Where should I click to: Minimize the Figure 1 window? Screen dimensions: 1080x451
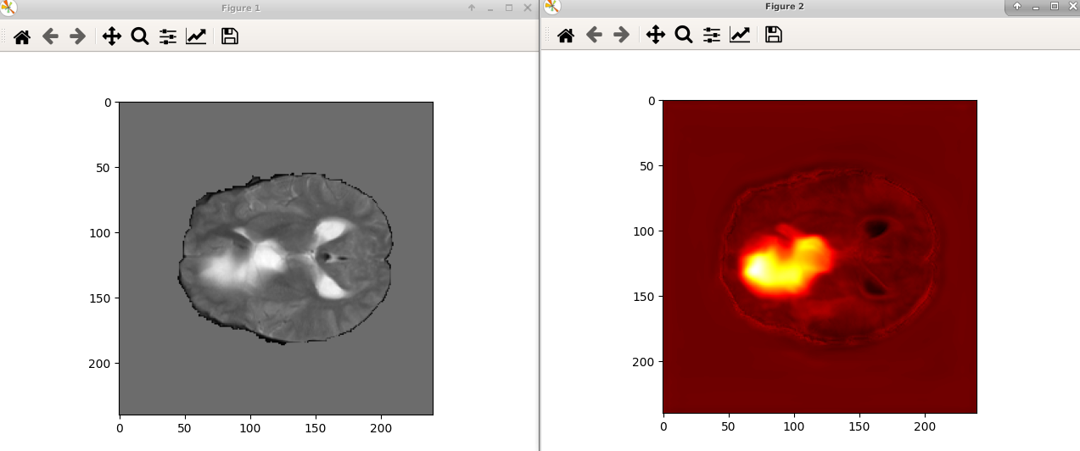pos(490,8)
